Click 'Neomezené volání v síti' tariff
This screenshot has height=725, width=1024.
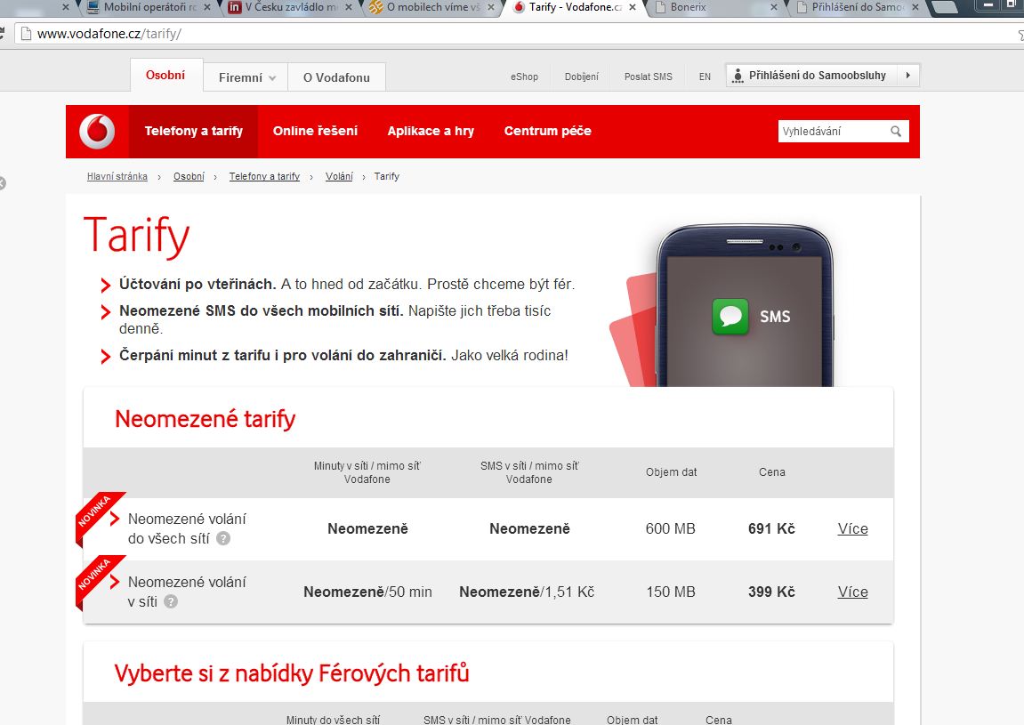(x=187, y=592)
